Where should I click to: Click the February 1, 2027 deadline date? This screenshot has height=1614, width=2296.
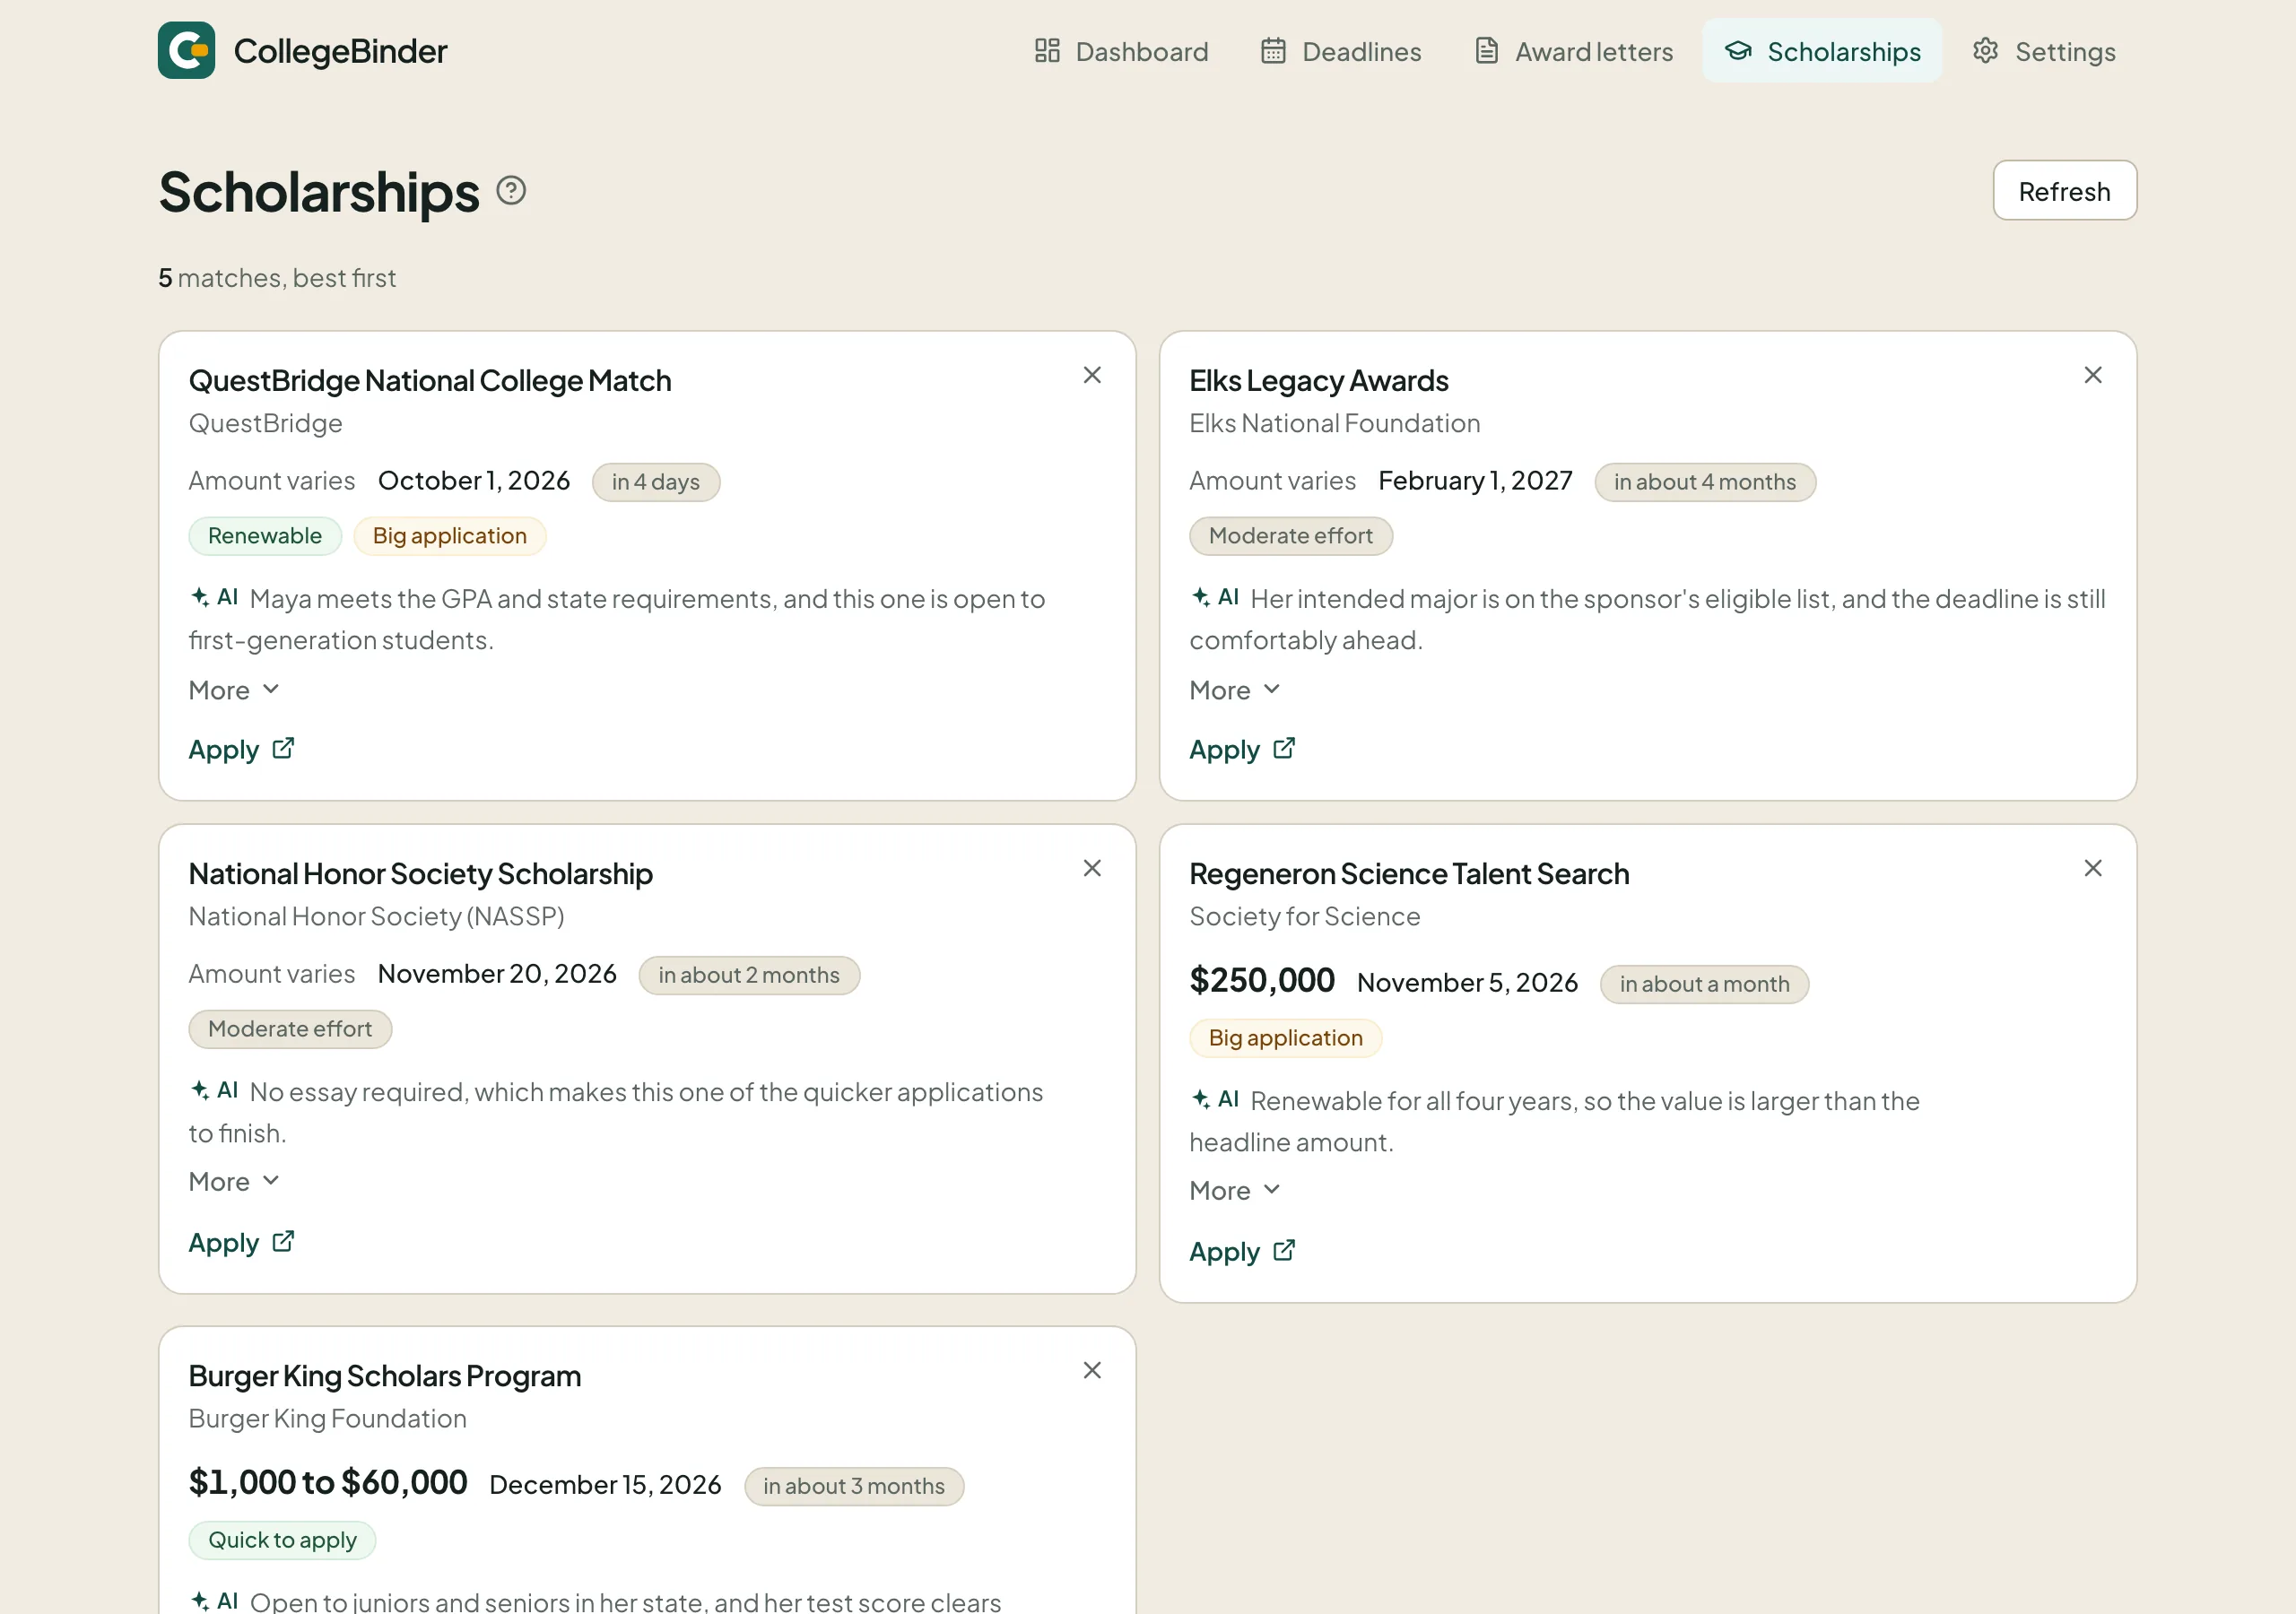point(1476,481)
